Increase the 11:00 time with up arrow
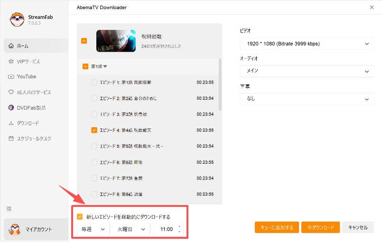This screenshot has height=242, width=382. click(179, 226)
